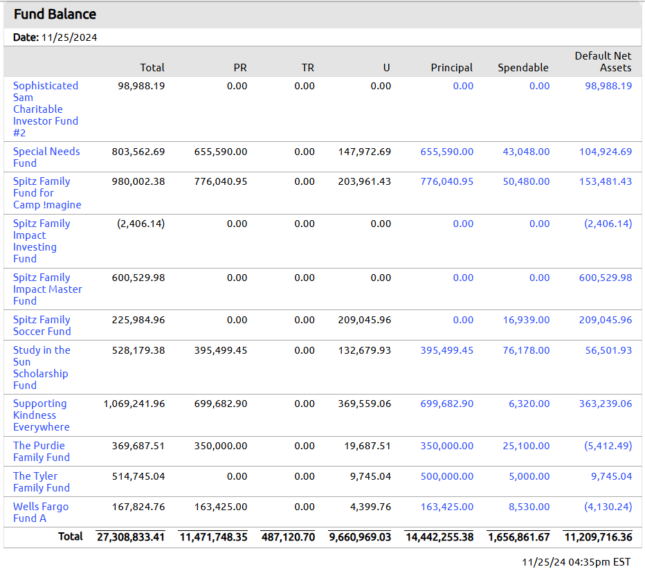Image resolution: width=645 pixels, height=569 pixels.
Task: Click the Default Net Assets column header
Action: tap(603, 62)
